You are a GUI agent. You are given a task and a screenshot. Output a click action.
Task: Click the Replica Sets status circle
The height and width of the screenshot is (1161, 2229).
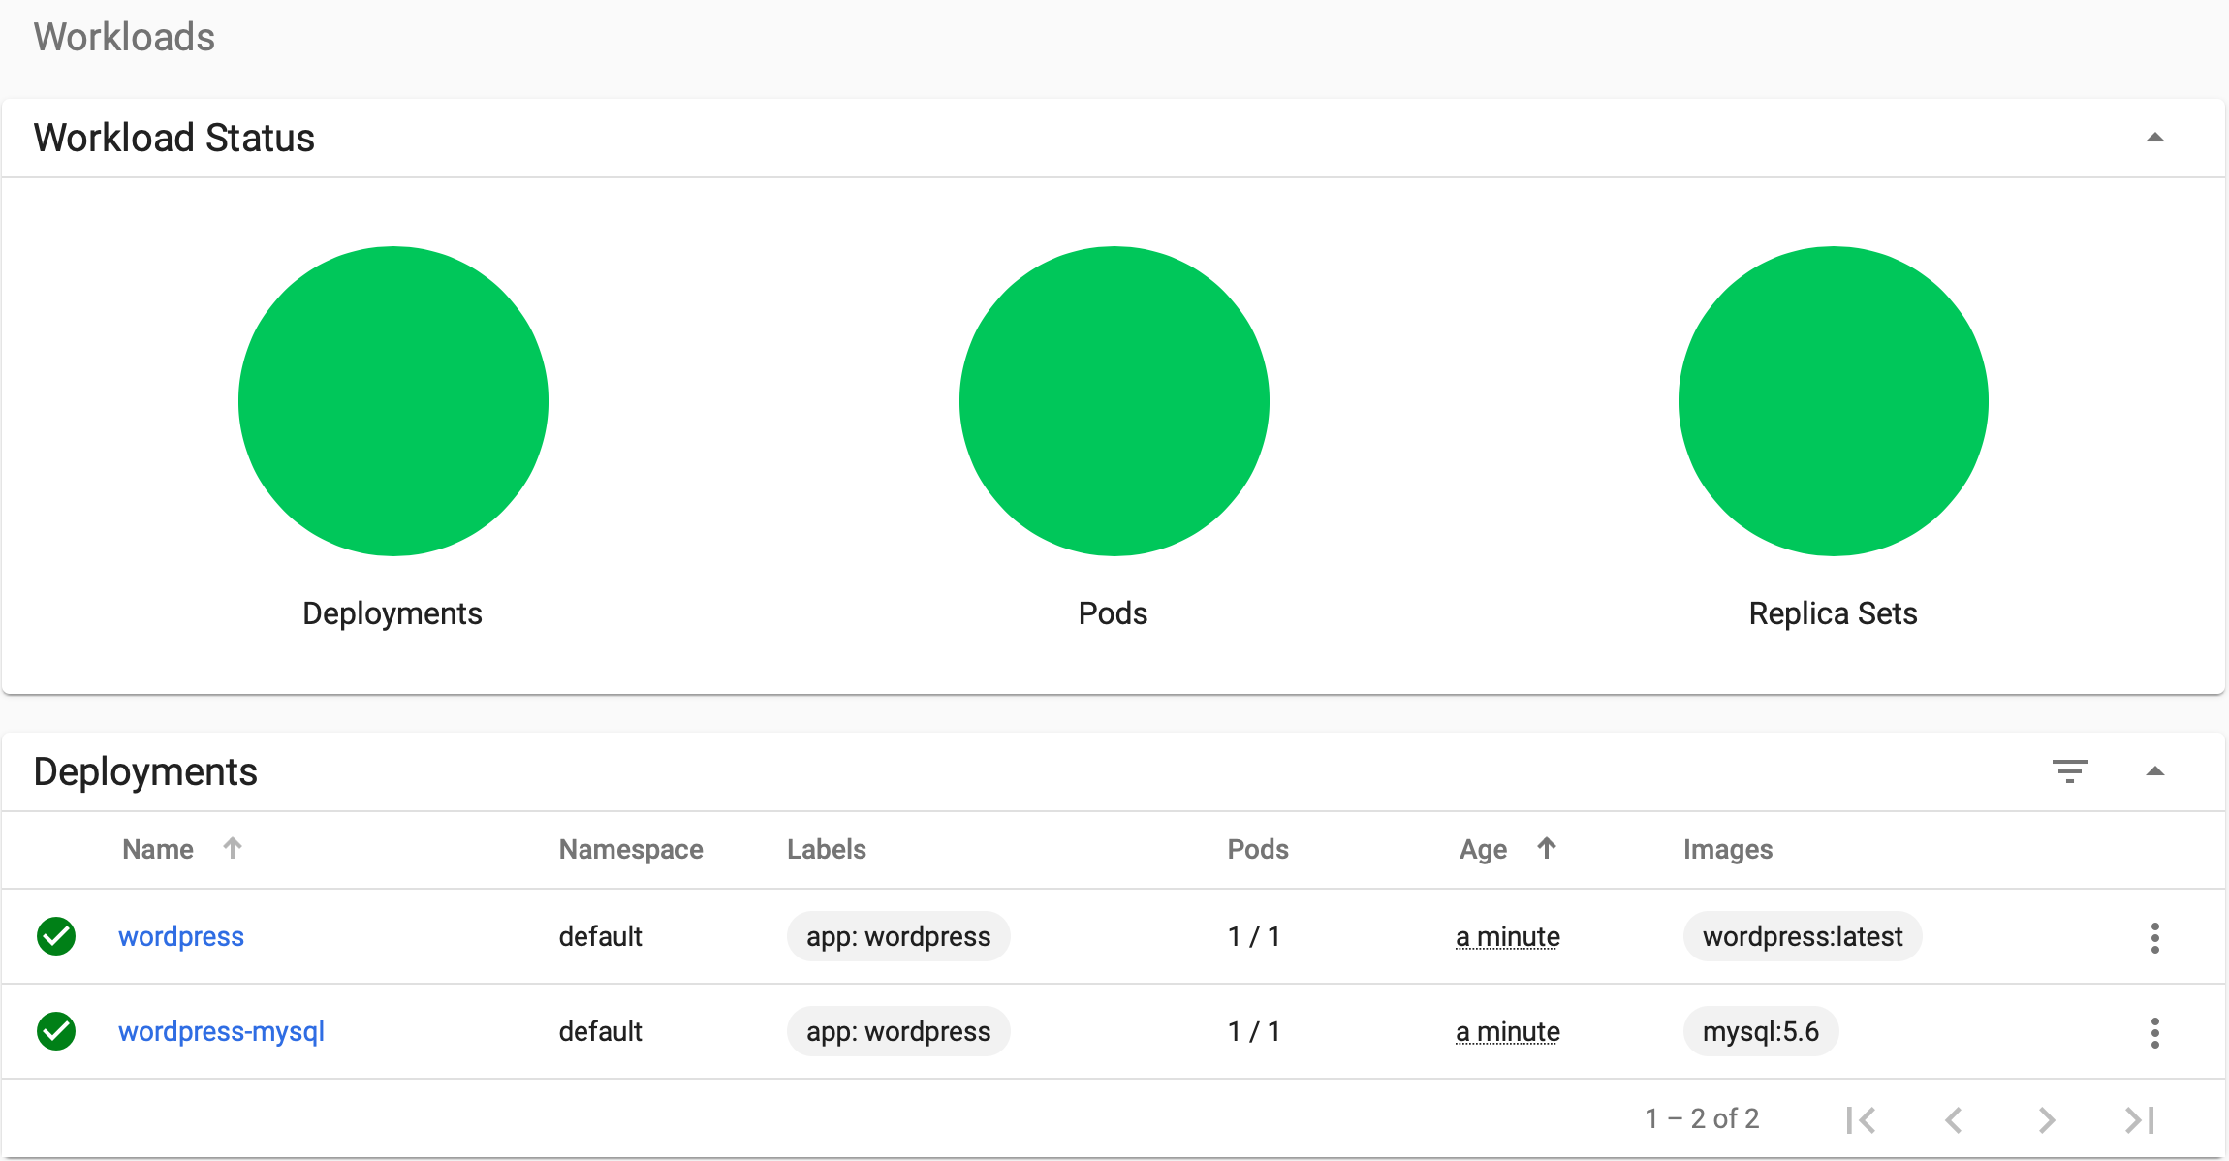tap(1833, 400)
